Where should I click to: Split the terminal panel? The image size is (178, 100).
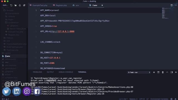158,72
